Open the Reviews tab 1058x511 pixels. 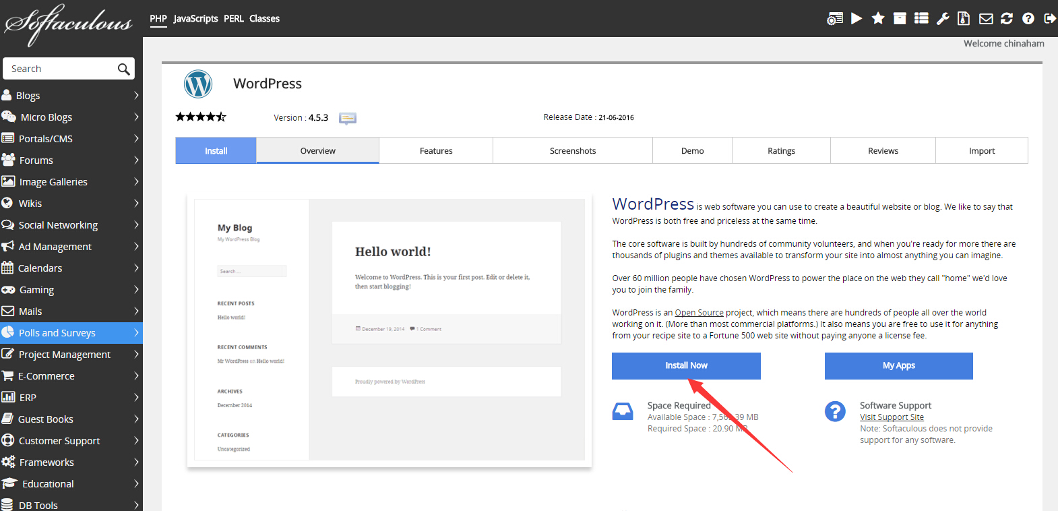point(883,150)
